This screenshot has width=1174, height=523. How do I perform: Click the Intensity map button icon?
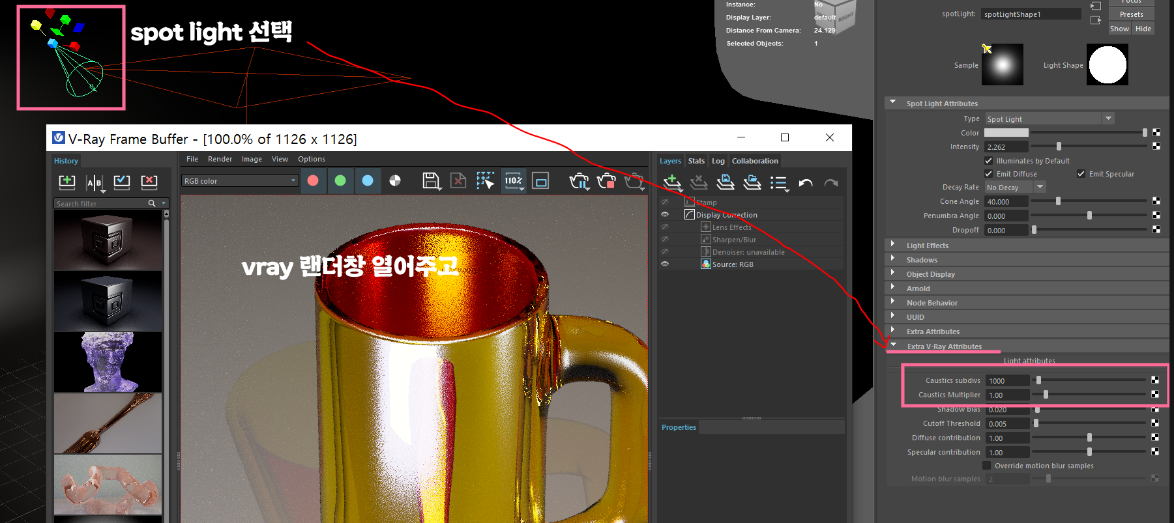(x=1156, y=146)
